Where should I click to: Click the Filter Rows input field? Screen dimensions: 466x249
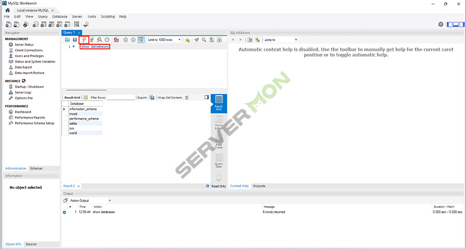pyautogui.click(x=121, y=97)
